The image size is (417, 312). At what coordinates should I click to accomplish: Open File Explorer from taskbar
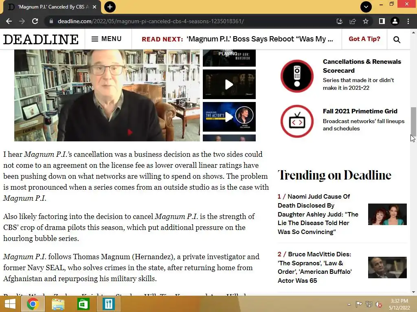coord(58,304)
